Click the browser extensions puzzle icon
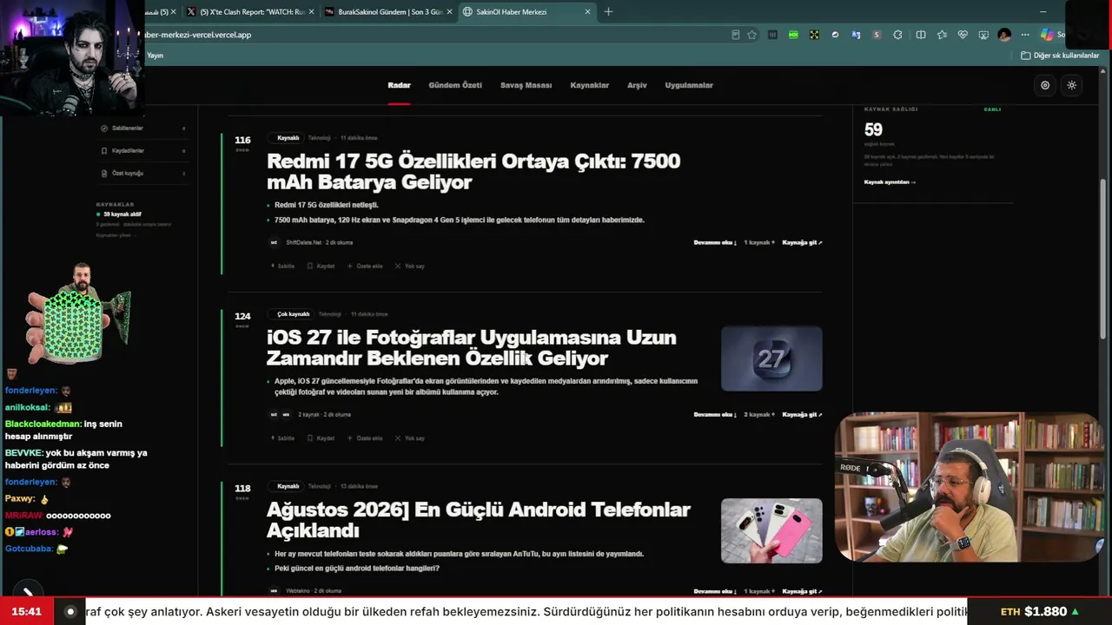 click(897, 35)
